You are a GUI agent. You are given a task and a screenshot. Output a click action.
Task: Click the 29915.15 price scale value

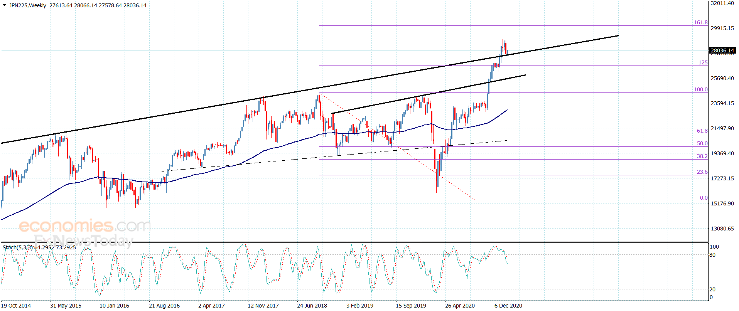coord(722,28)
